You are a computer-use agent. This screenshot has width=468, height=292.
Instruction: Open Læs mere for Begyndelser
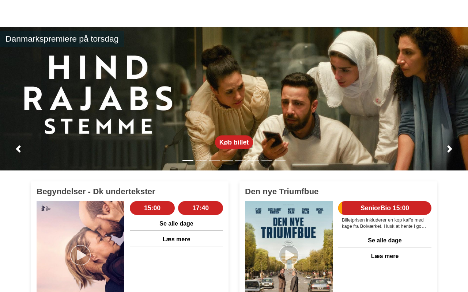click(176, 239)
